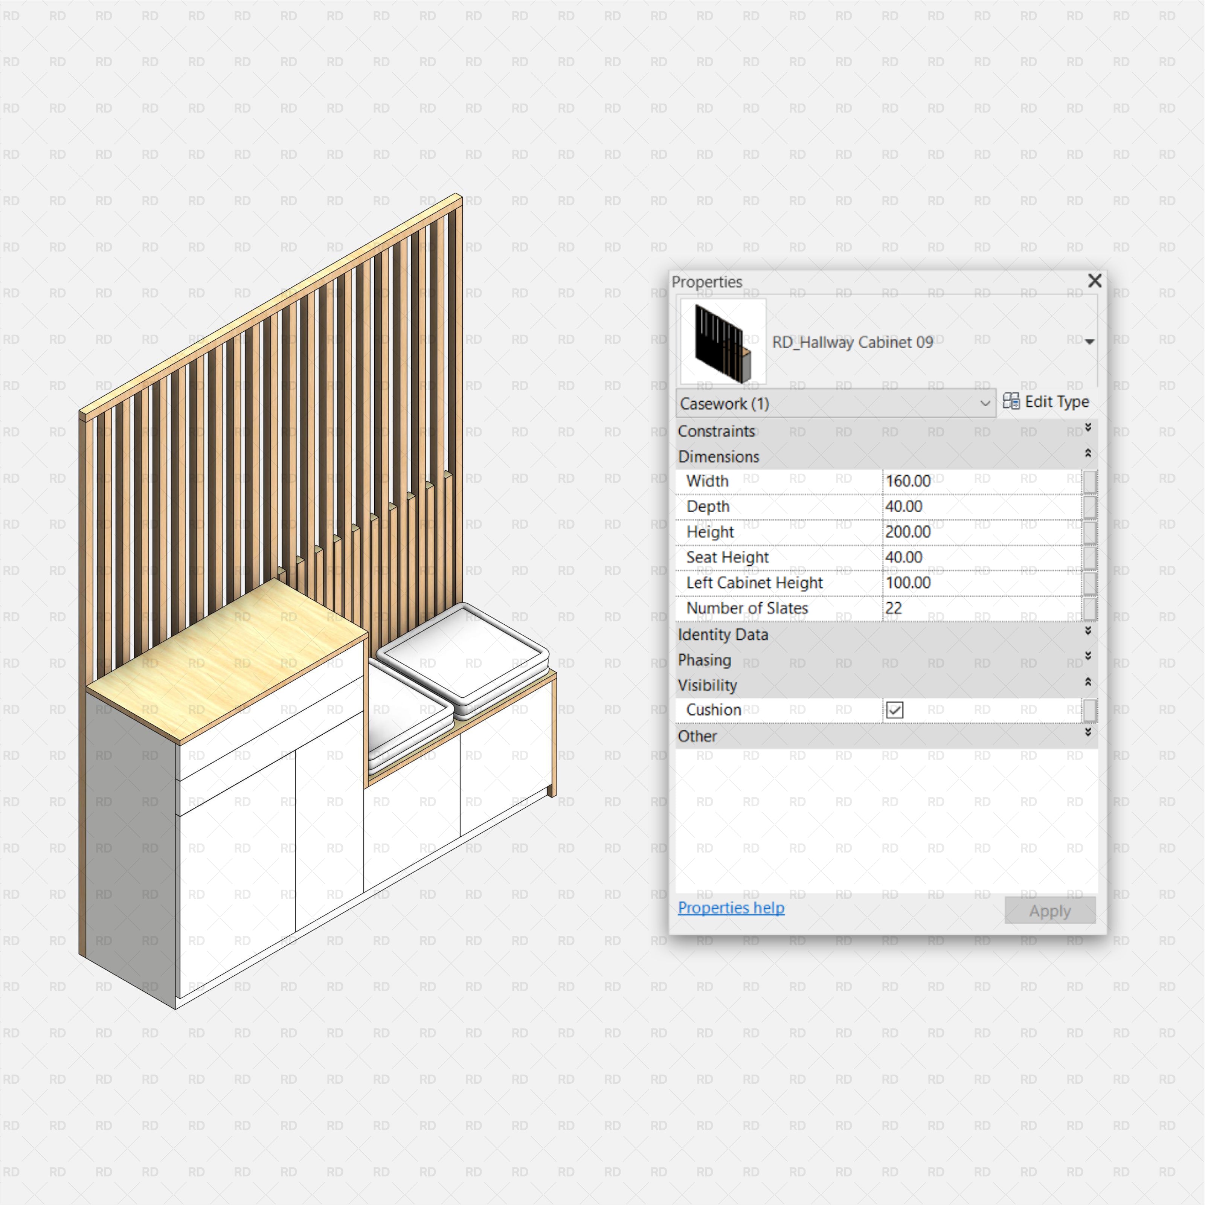Image resolution: width=1205 pixels, height=1205 pixels.
Task: Click the RD_Hallway Cabinet 09 thumbnail icon
Action: tap(712, 340)
